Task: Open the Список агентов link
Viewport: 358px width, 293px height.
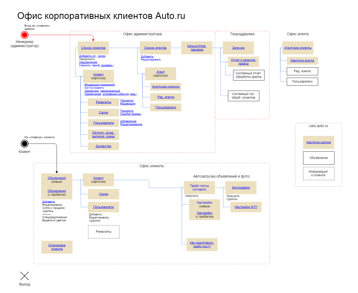Action: [155, 48]
